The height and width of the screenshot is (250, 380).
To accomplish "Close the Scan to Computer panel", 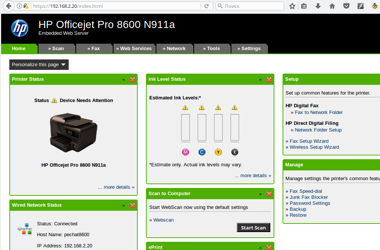I will (x=269, y=194).
